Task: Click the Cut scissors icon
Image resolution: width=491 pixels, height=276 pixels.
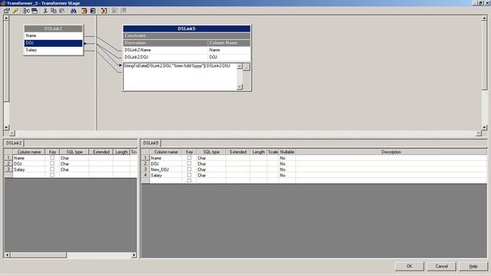Action: (45, 11)
